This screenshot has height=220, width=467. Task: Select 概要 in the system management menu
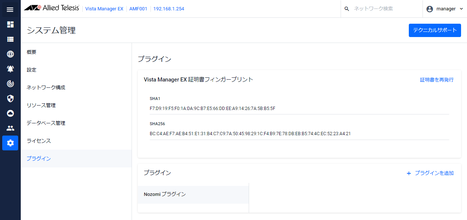(32, 52)
